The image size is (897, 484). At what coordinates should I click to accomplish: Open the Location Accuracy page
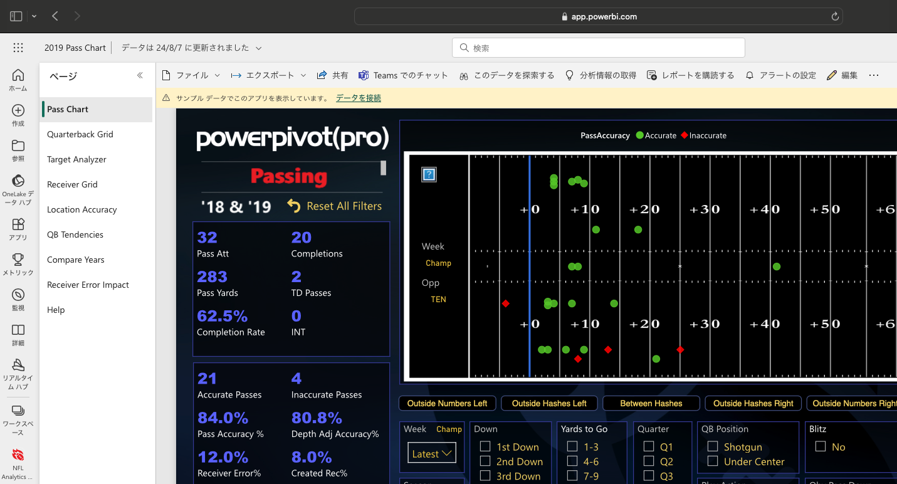click(x=97, y=209)
